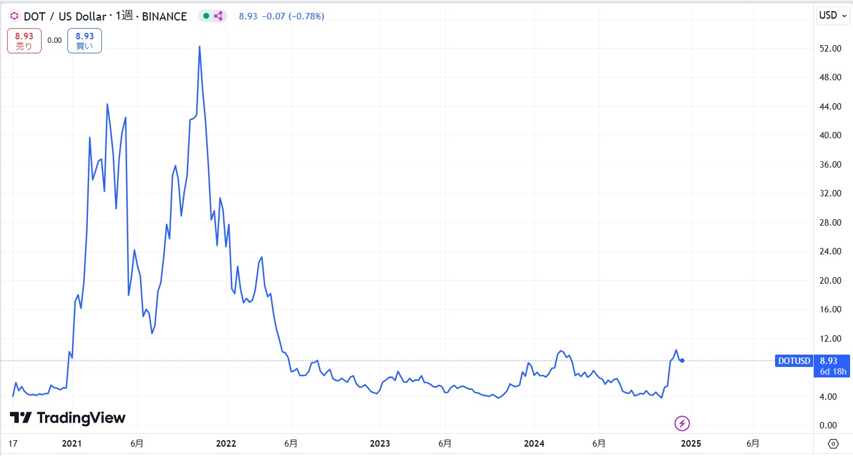Image resolution: width=853 pixels, height=456 pixels.
Task: Click the 16.00 price axis label
Action: (x=830, y=309)
